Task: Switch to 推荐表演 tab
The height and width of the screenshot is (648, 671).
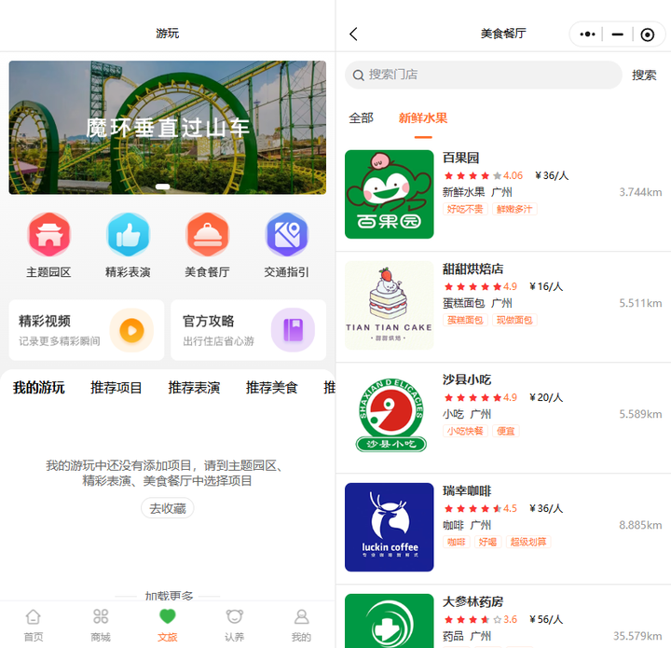Action: pos(194,388)
